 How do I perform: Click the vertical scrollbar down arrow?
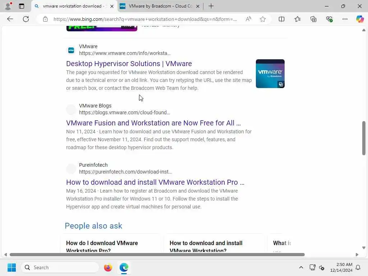pyautogui.click(x=364, y=248)
